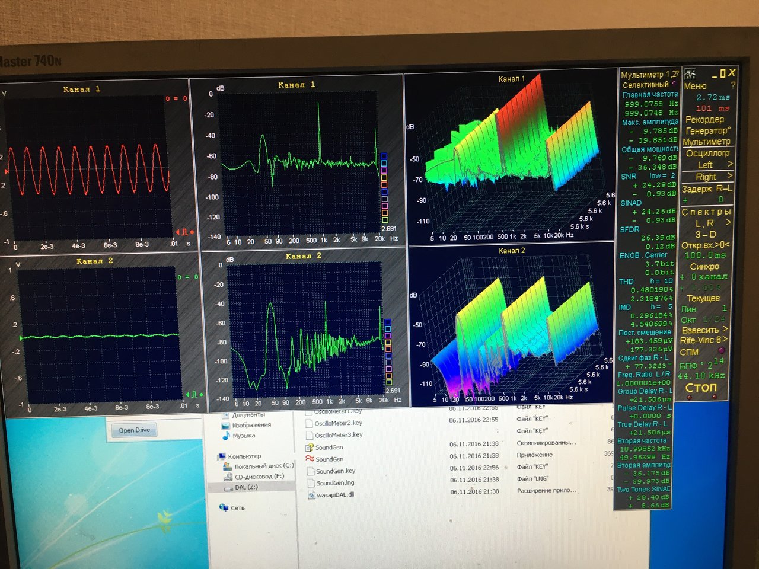Toggle the left red indicator under Стоп
Viewport: 759px width, 569px height.
(x=689, y=397)
